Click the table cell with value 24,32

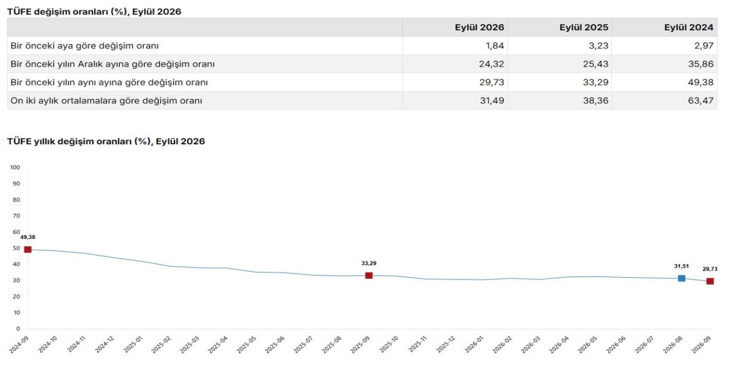(x=455, y=64)
